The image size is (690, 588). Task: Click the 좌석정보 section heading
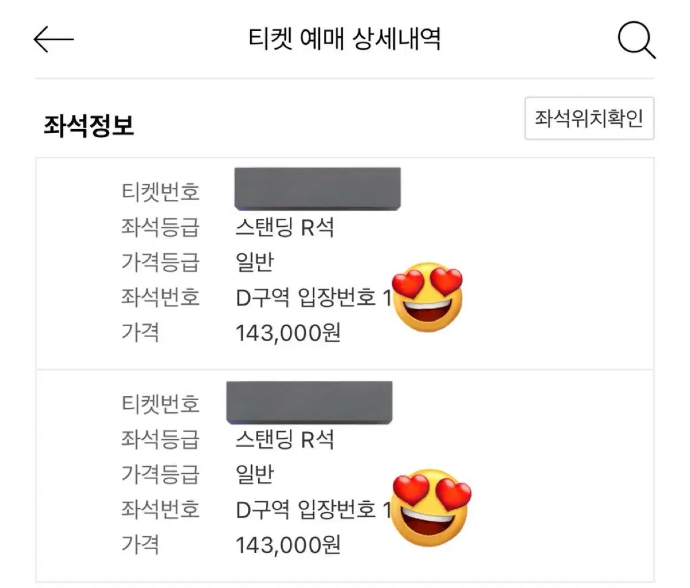(x=89, y=125)
